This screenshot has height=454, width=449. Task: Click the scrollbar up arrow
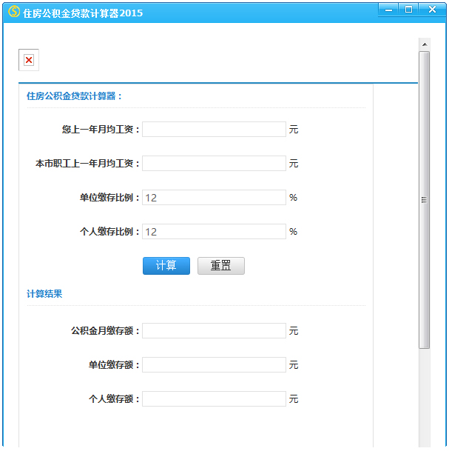(x=425, y=44)
